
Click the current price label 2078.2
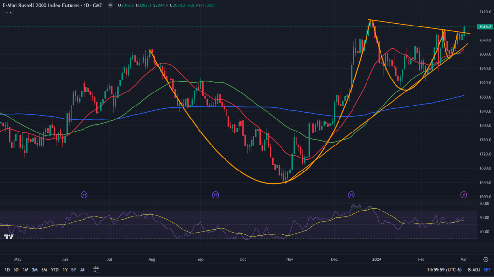click(484, 27)
